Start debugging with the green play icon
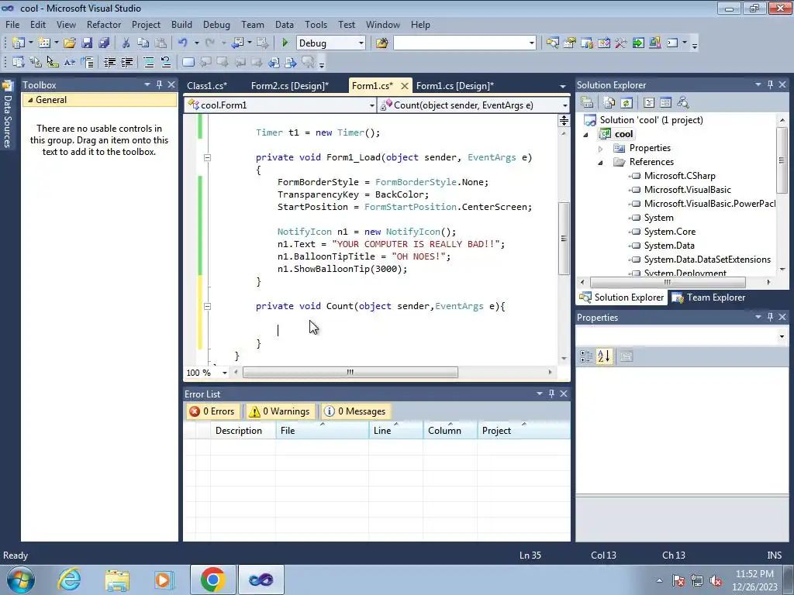Image resolution: width=794 pixels, height=595 pixels. click(285, 43)
